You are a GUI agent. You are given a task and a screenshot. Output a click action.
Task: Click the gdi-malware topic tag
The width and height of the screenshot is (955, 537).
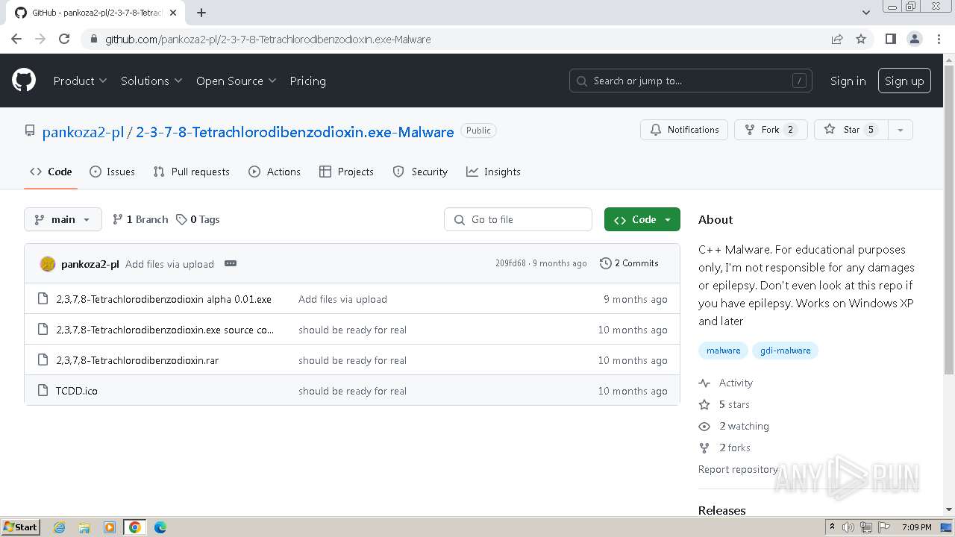[785, 351]
